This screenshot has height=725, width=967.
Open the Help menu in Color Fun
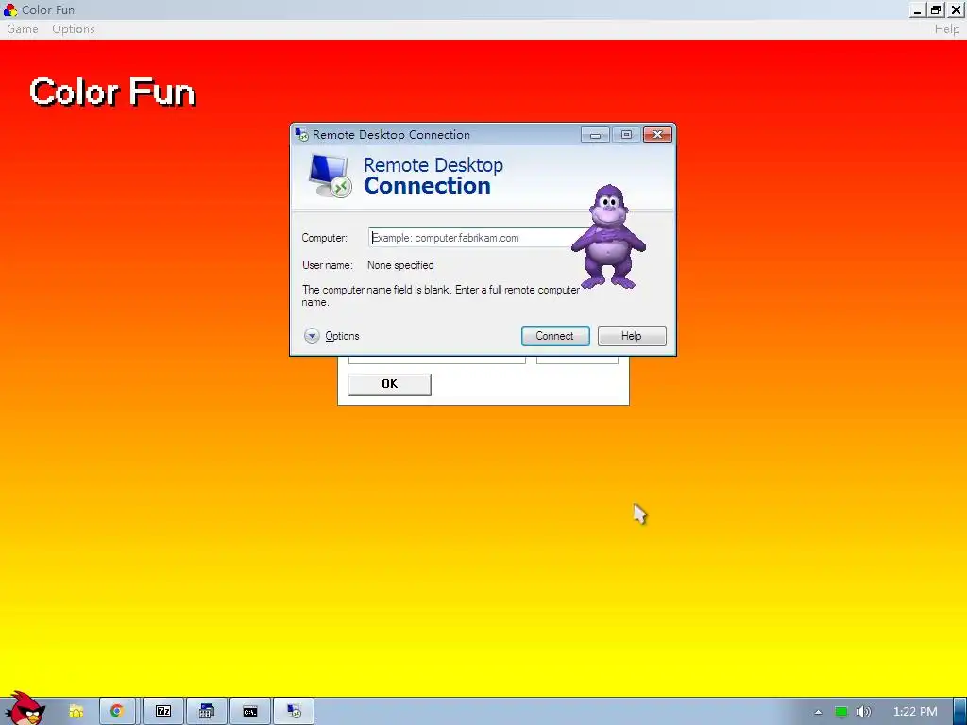pyautogui.click(x=946, y=29)
